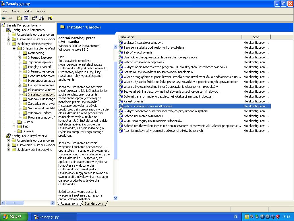
Task: Select Harmonogram zadań in tree
Action: point(41,81)
